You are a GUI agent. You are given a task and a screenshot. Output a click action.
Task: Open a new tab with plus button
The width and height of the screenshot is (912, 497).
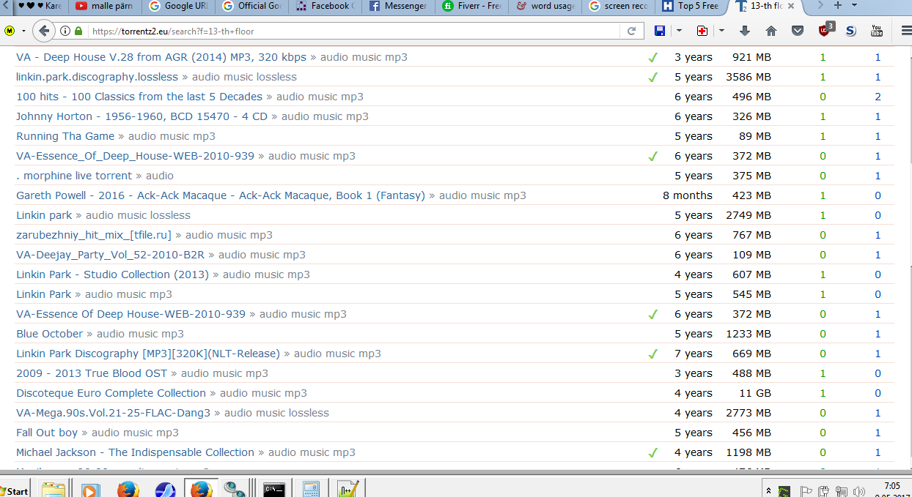coord(837,6)
